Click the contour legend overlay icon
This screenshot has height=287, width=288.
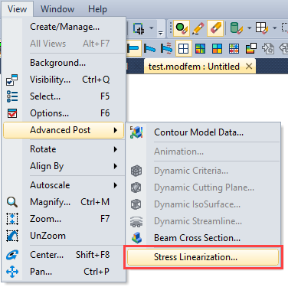[x=250, y=48]
